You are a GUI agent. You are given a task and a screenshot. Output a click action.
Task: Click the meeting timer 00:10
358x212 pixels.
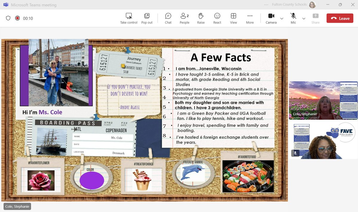point(28,19)
